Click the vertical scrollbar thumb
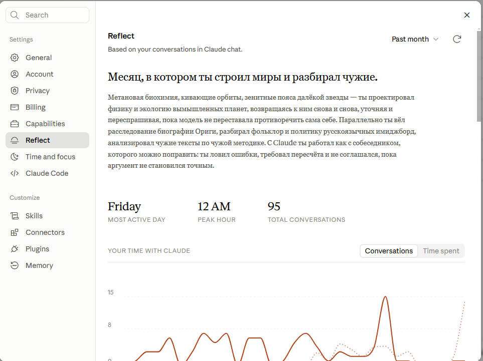The width and height of the screenshot is (483, 361). coord(478,76)
